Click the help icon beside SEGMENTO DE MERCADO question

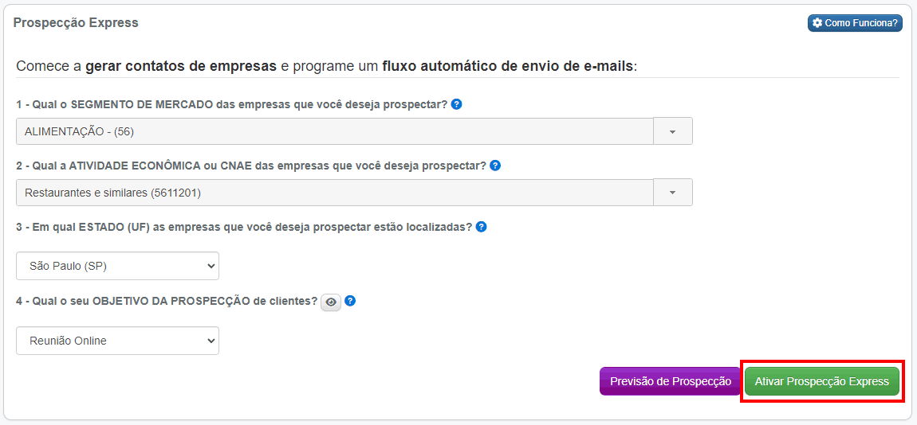point(457,104)
